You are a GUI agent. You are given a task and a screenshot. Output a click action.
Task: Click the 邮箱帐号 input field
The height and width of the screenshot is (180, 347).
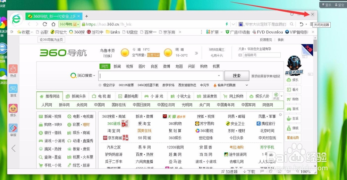tap(261, 55)
